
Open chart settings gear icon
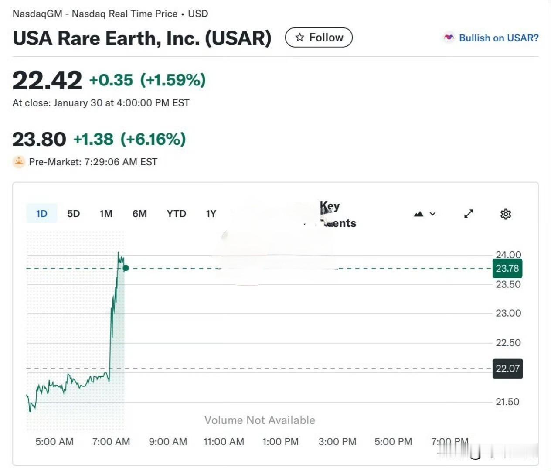click(506, 214)
